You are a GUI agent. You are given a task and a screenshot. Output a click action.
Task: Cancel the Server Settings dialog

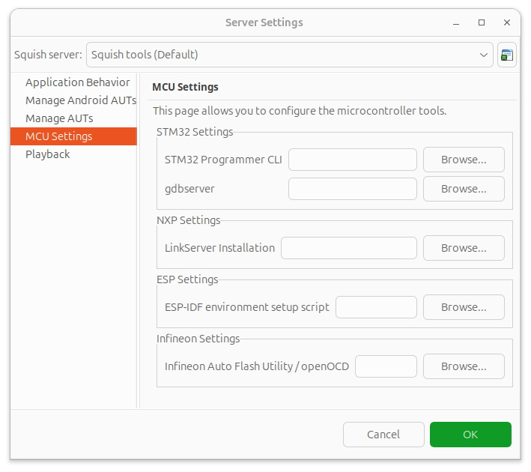coord(383,435)
